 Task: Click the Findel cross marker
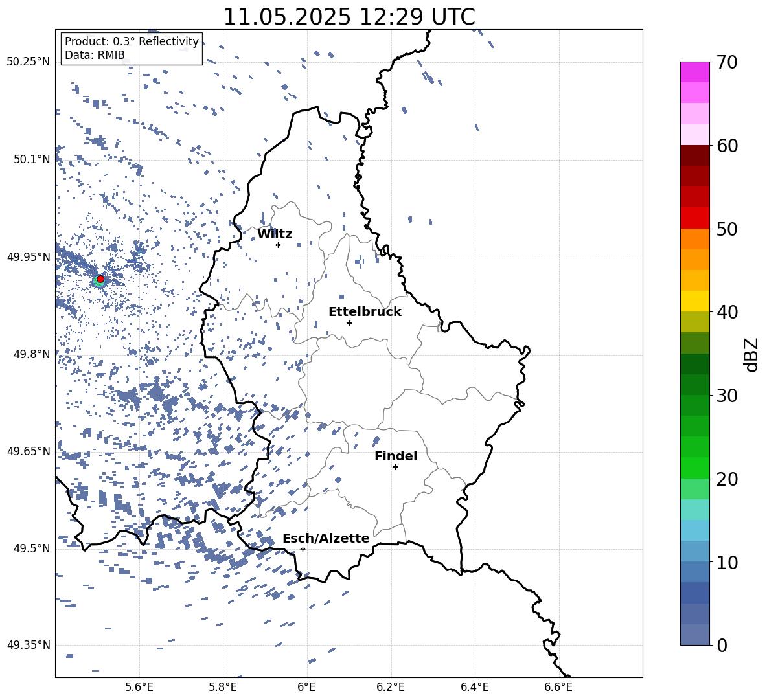(395, 468)
